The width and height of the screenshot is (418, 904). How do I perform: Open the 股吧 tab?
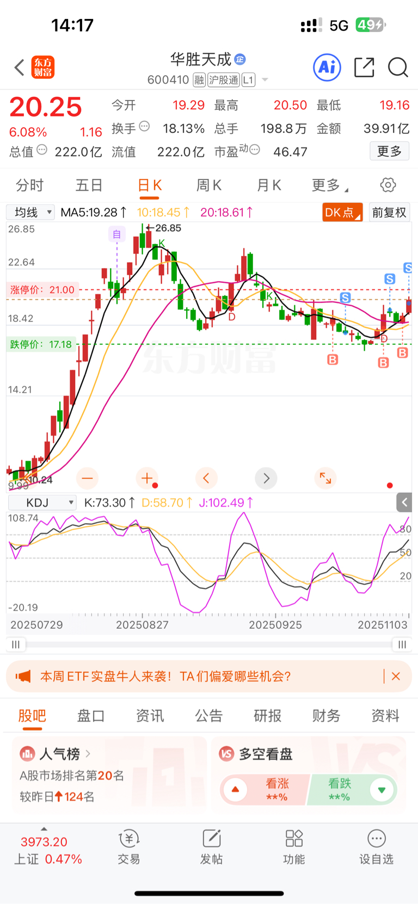(32, 716)
